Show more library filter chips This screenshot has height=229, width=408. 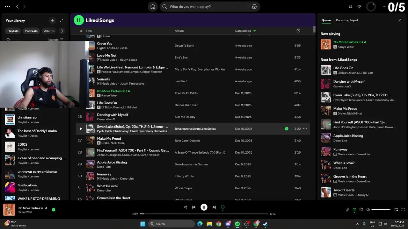[x=62, y=31]
